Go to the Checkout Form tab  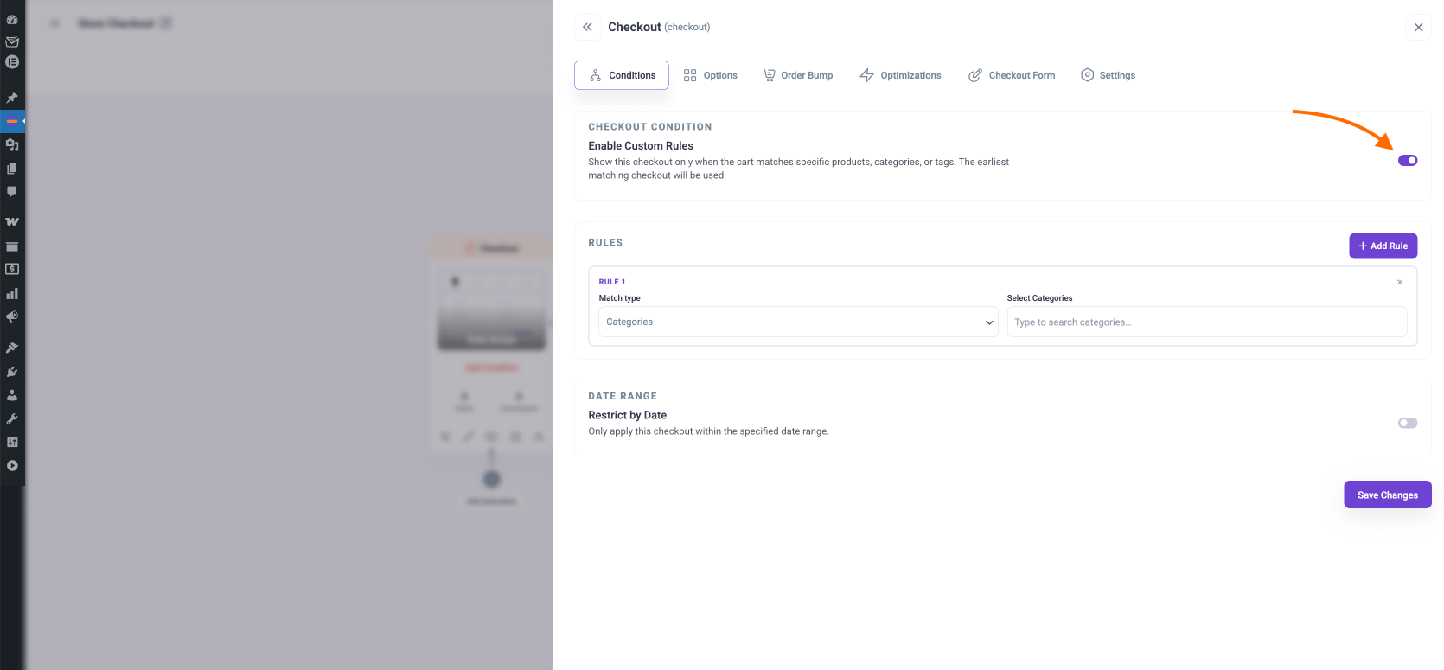[x=1012, y=75]
